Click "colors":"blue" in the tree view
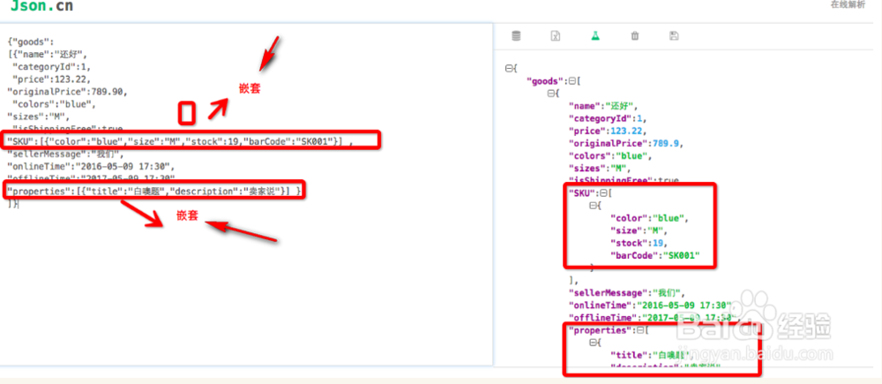Image resolution: width=882 pixels, height=384 pixels. [609, 156]
